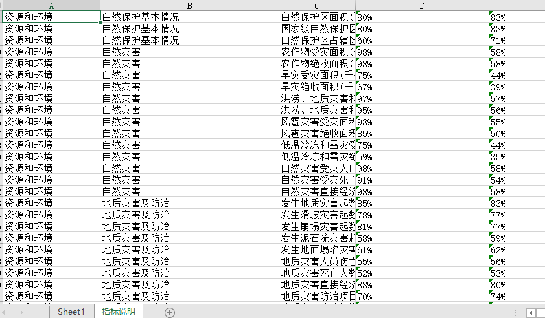Click 59% in the 低温冷冻和雪灾绝 row

click(422, 156)
